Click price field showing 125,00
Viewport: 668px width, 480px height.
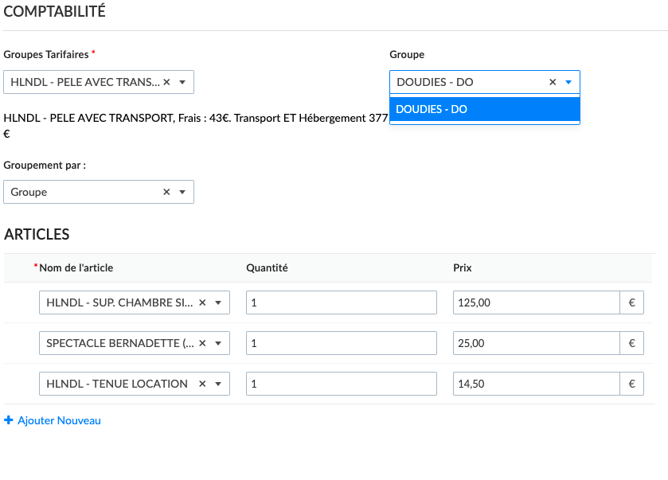[536, 302]
